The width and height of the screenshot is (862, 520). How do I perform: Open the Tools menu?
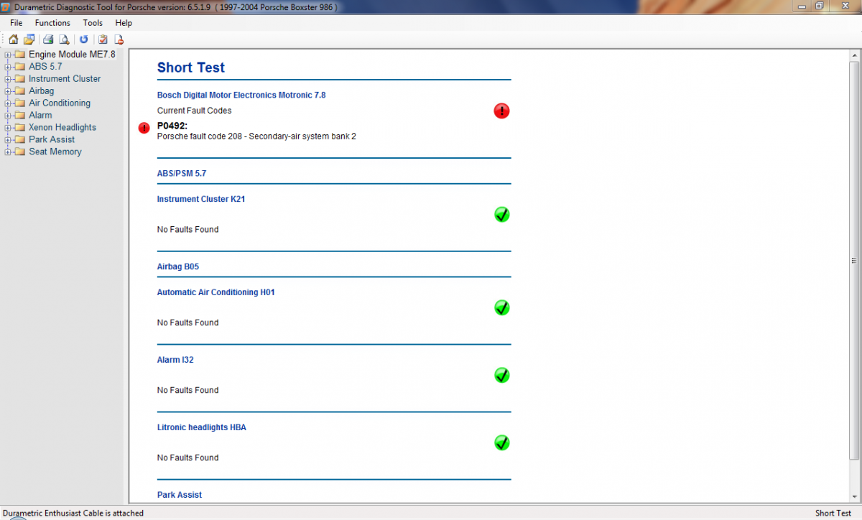93,23
